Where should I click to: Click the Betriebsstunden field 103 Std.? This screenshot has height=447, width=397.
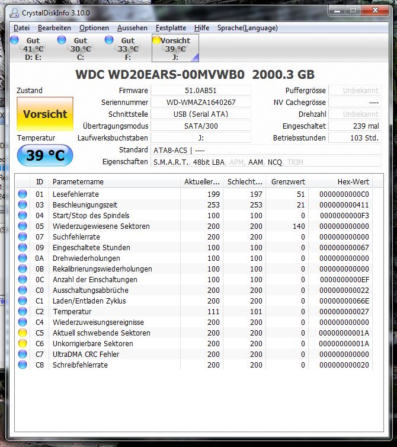click(355, 138)
